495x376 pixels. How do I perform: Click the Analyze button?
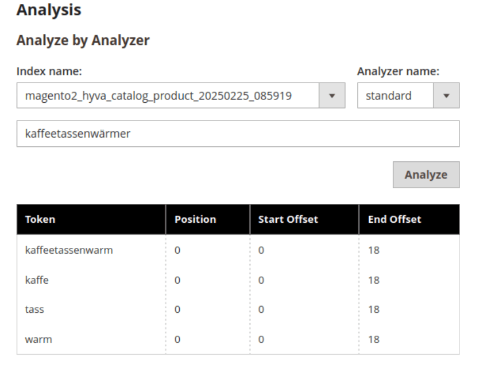(x=426, y=175)
